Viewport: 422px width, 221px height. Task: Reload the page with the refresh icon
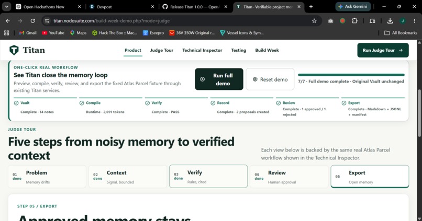click(x=32, y=21)
